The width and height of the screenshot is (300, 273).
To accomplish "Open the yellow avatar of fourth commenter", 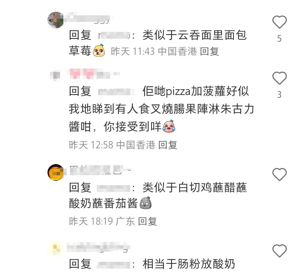I will click(x=55, y=248).
